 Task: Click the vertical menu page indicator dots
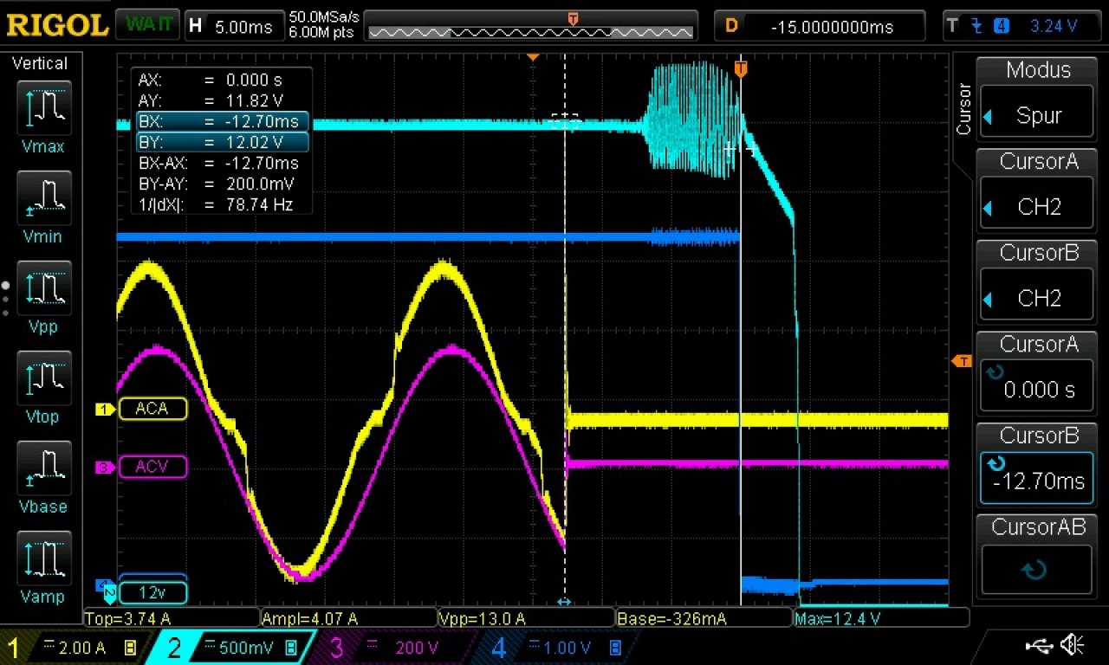point(5,298)
